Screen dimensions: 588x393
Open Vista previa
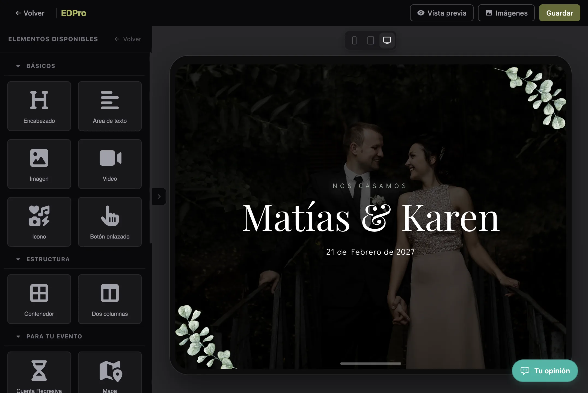tap(442, 13)
